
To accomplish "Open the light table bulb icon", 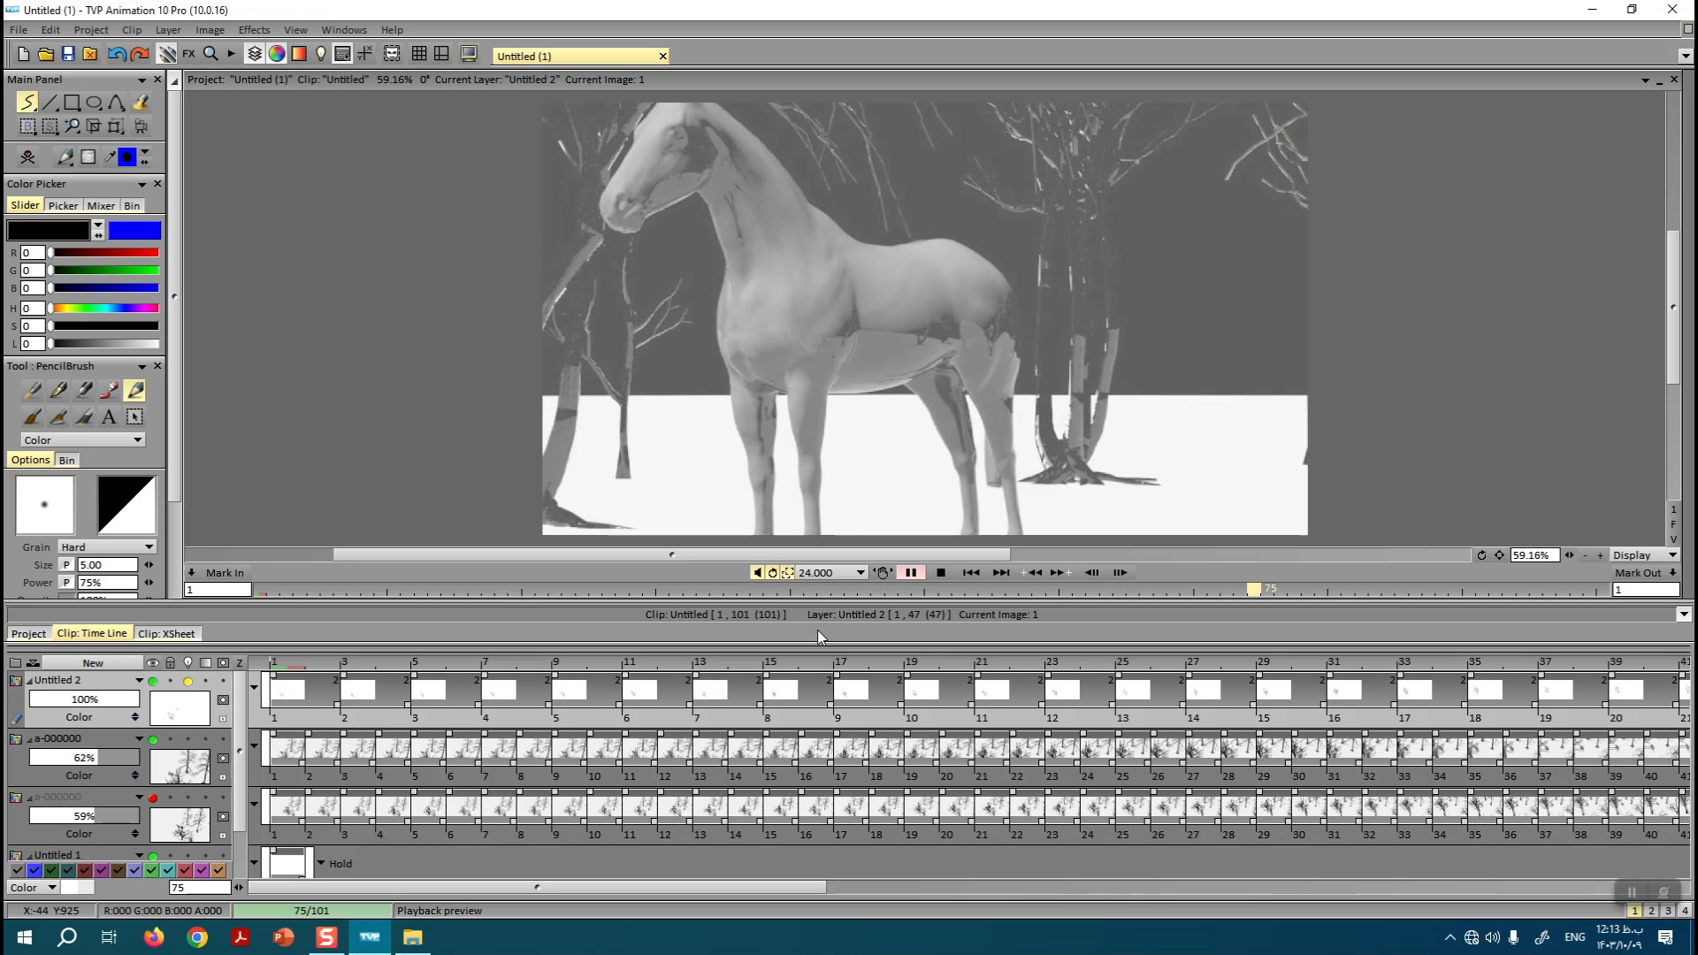I will (320, 54).
